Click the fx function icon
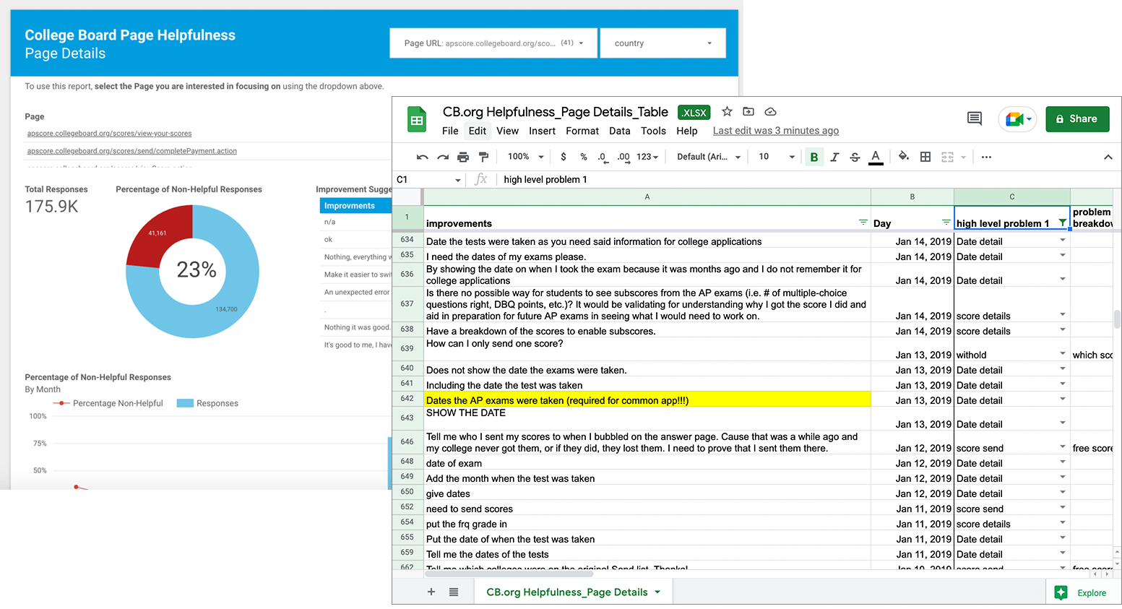This screenshot has width=1122, height=609. [481, 179]
